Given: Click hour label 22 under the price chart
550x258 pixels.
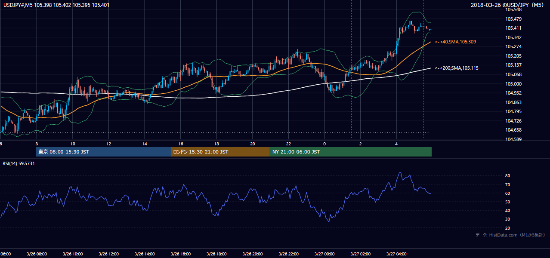Looking at the screenshot, I should (x=288, y=144).
